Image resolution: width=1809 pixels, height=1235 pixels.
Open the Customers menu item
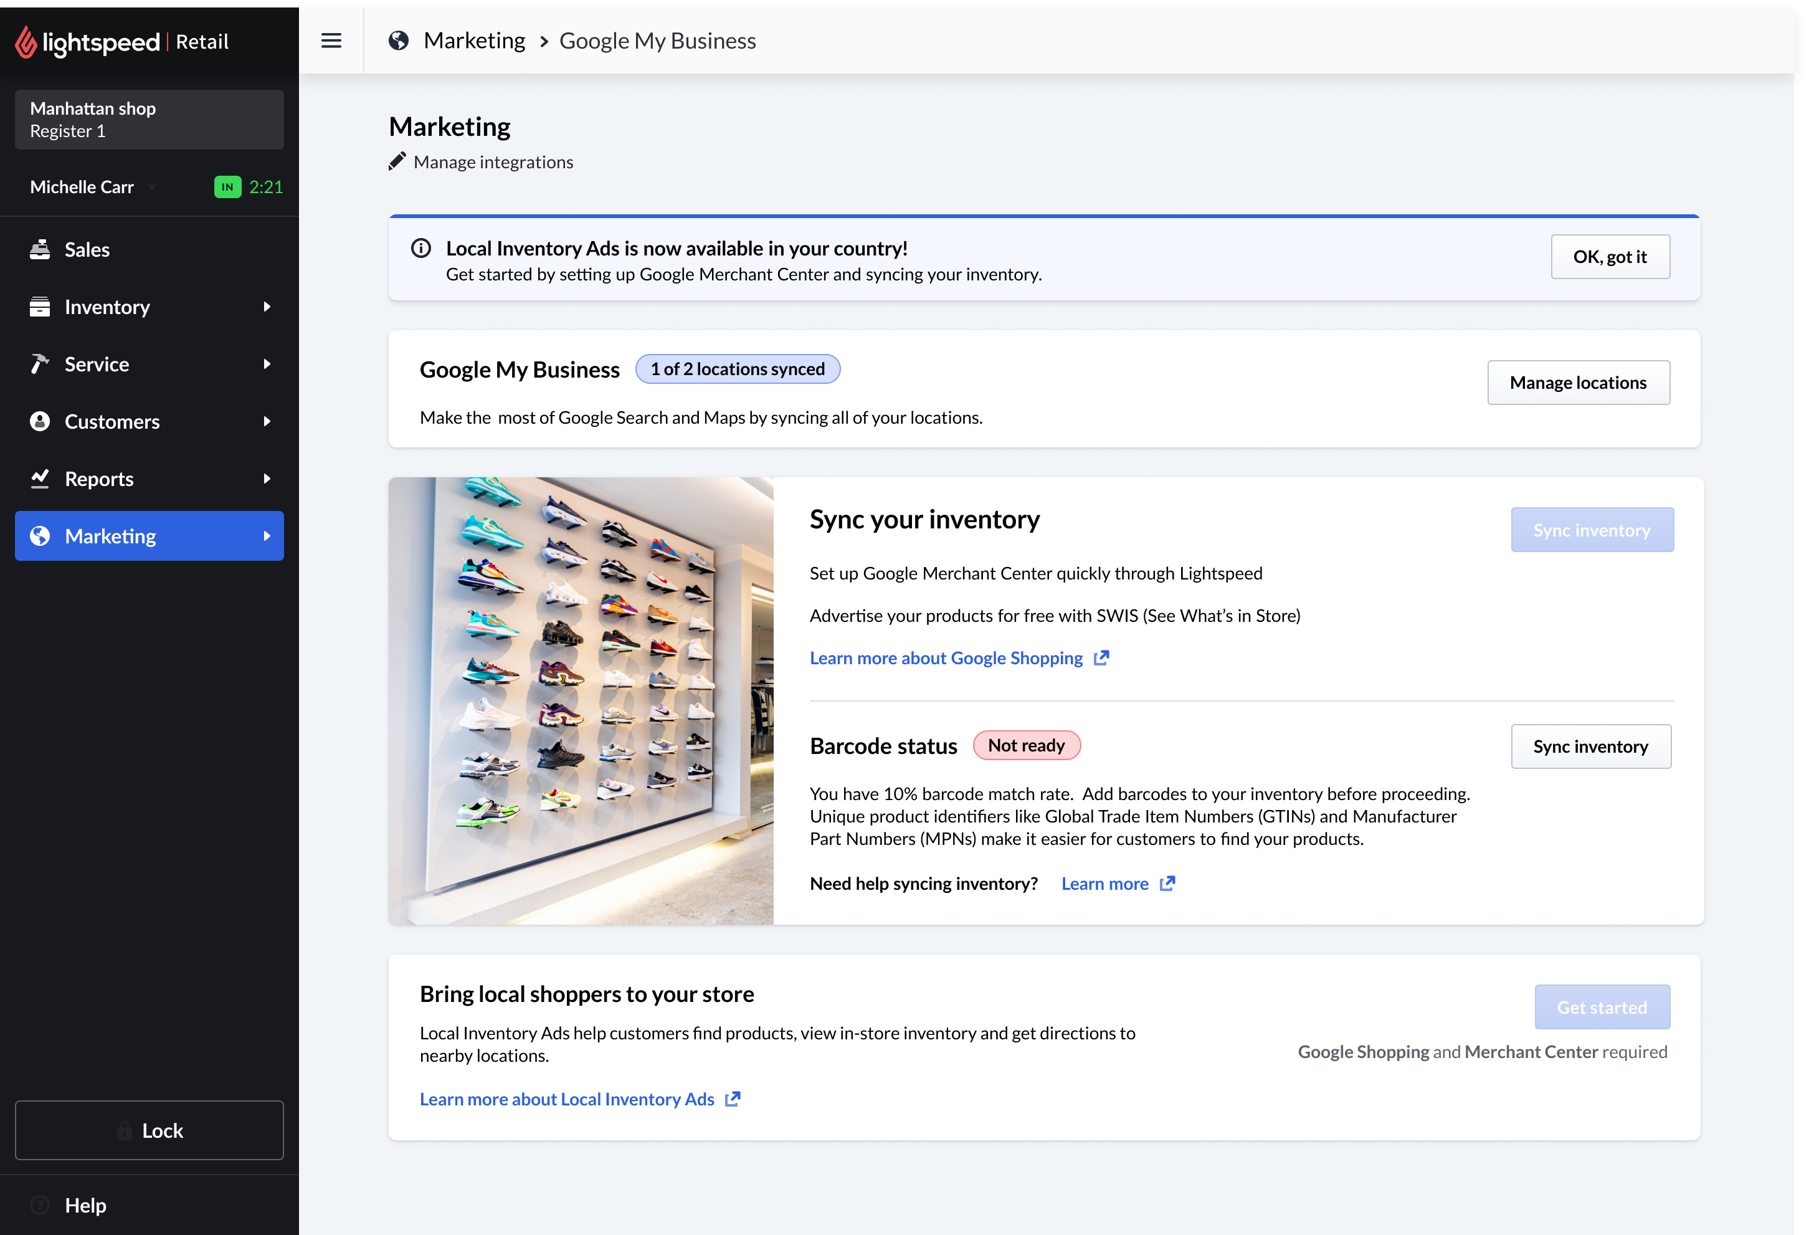(150, 421)
